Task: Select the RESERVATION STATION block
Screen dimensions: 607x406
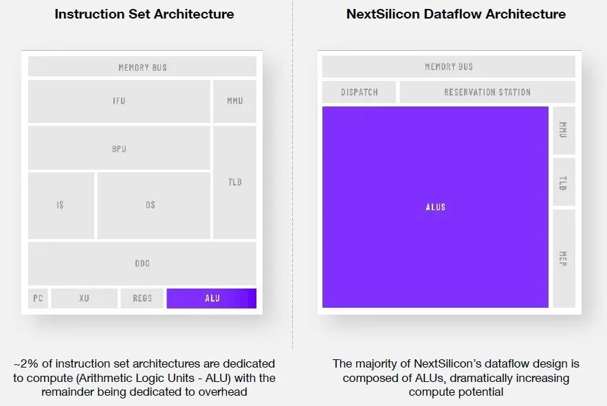Action: (487, 92)
